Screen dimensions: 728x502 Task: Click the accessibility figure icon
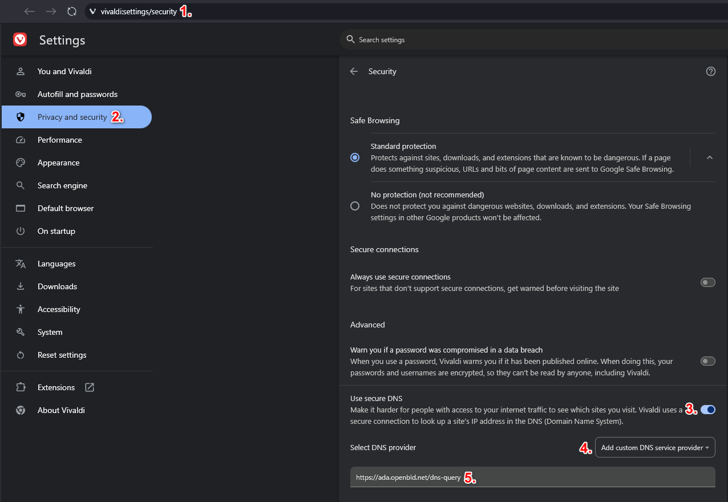(x=21, y=309)
